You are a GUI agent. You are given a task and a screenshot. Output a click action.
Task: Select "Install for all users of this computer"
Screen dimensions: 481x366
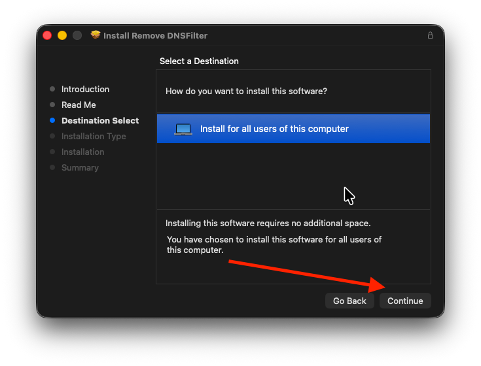click(x=274, y=129)
